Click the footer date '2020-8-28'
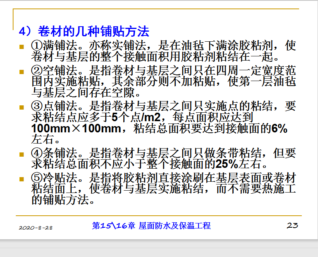The image size is (318, 257). coord(36,228)
